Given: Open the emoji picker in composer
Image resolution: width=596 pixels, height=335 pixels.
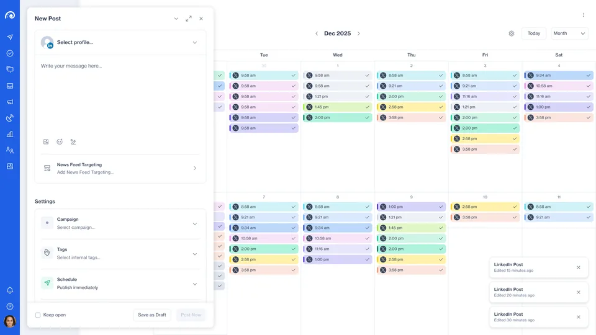Looking at the screenshot, I should [x=60, y=141].
